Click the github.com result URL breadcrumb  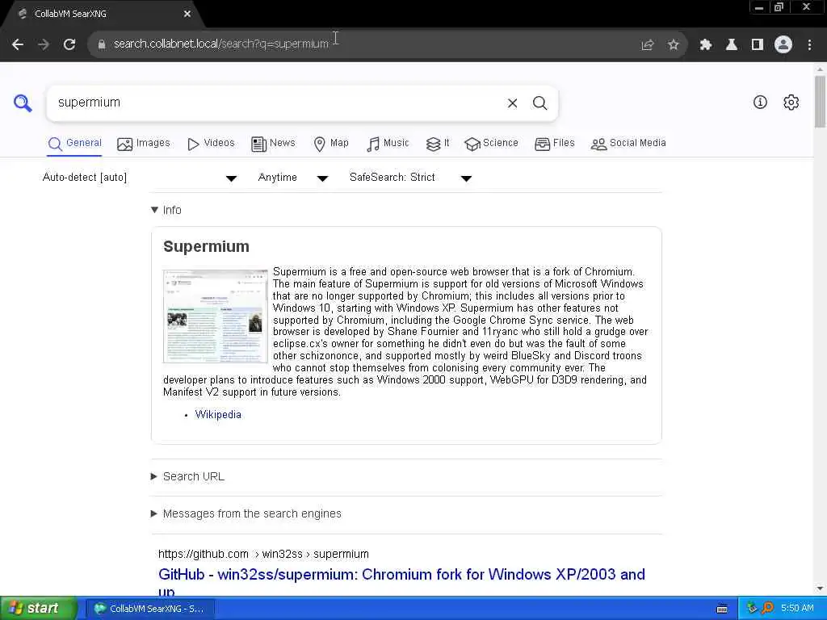263,554
